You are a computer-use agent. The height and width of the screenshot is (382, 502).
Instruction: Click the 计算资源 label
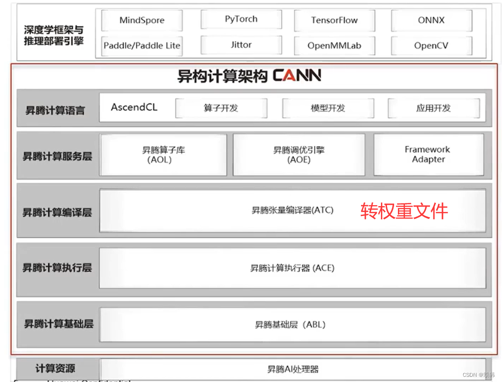[55, 369]
